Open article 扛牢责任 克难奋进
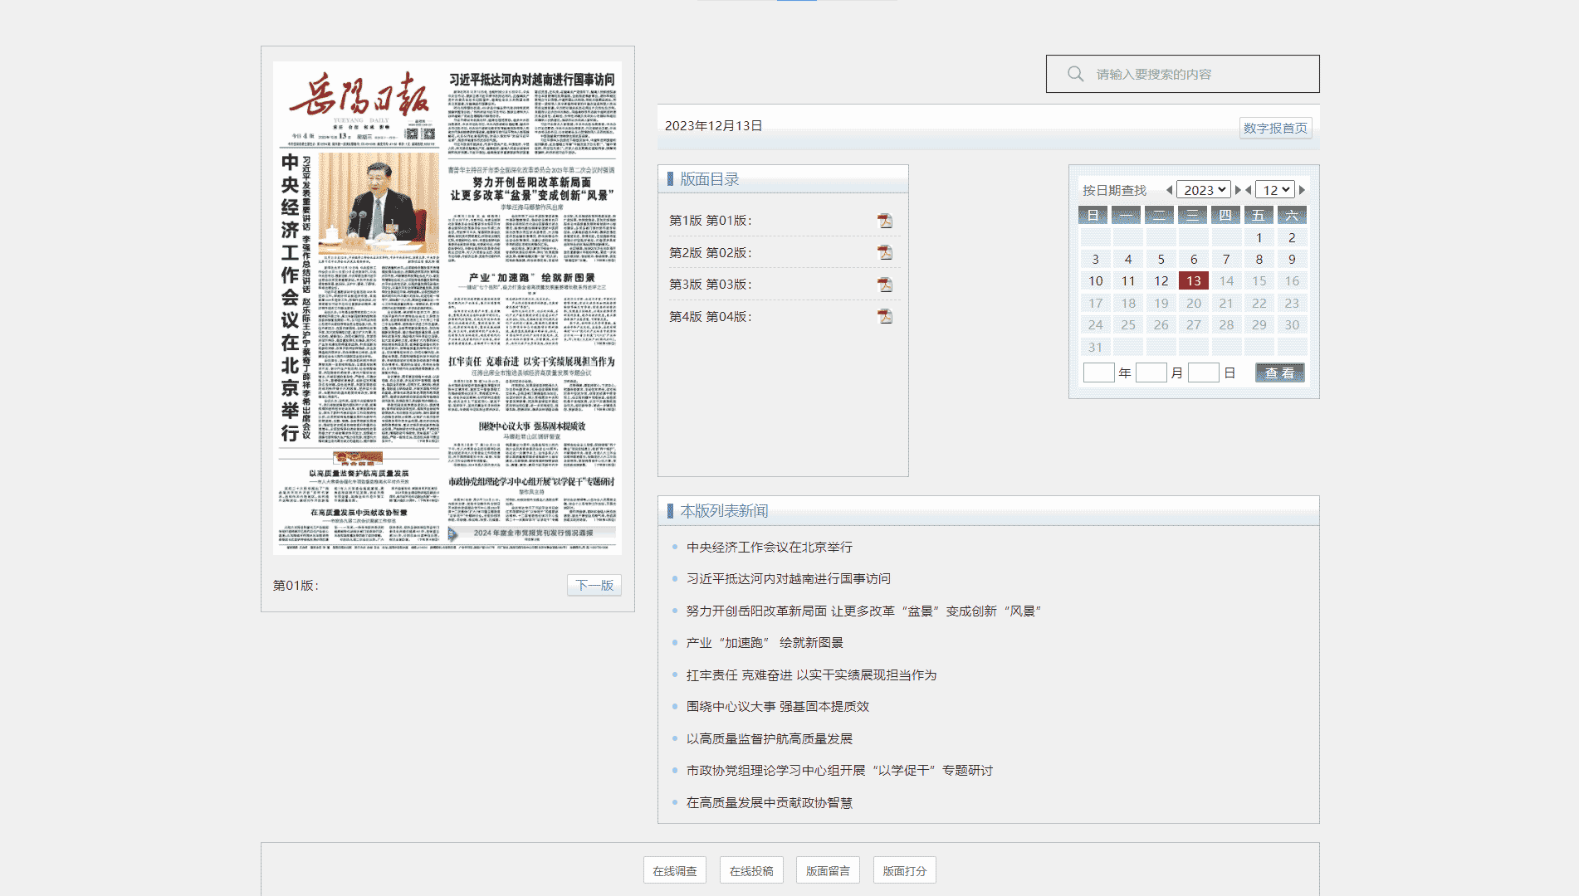The height and width of the screenshot is (896, 1579). pos(811,674)
